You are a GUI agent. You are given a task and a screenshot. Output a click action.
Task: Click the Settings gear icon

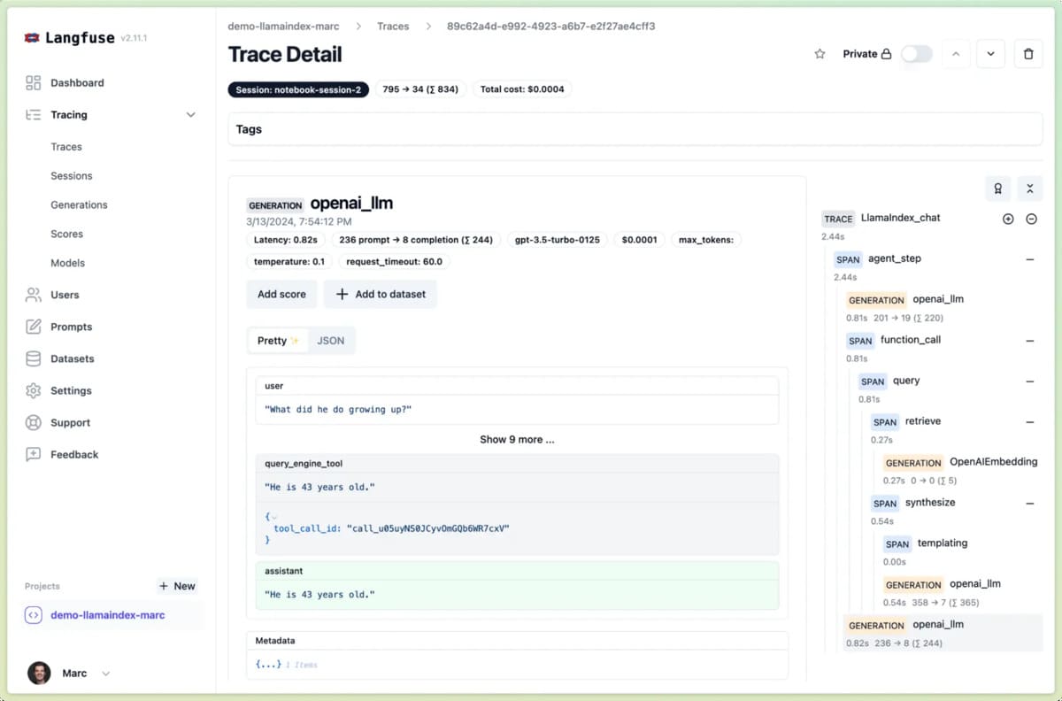34,390
